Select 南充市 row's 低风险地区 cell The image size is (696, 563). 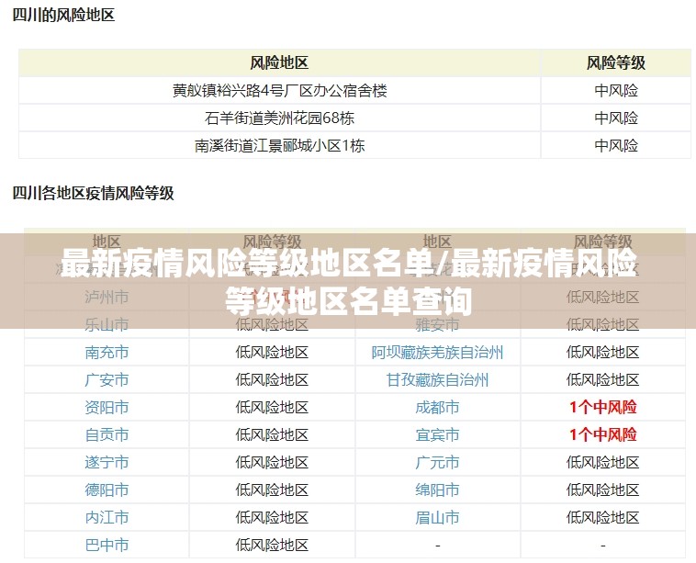(272, 352)
